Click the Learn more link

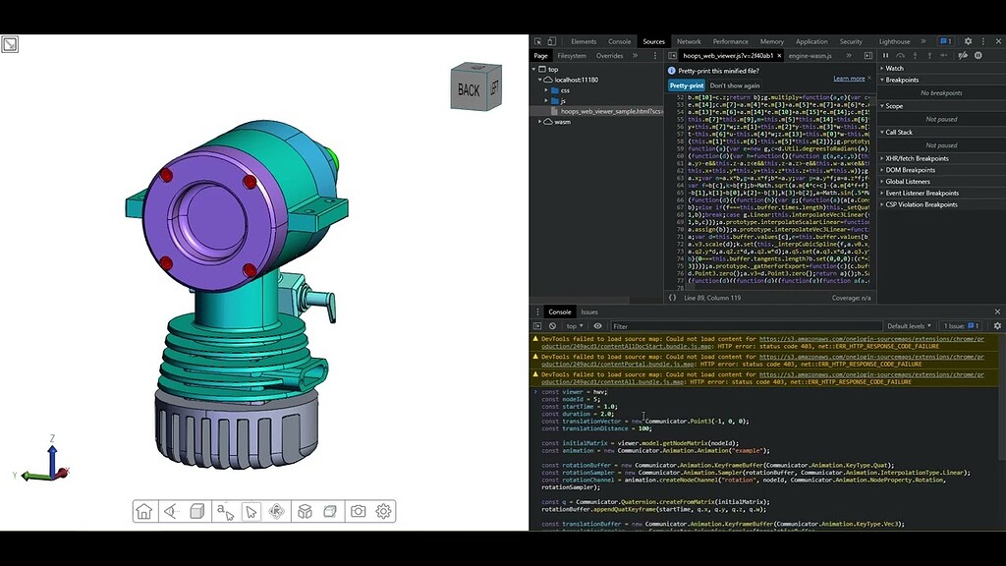tap(848, 77)
